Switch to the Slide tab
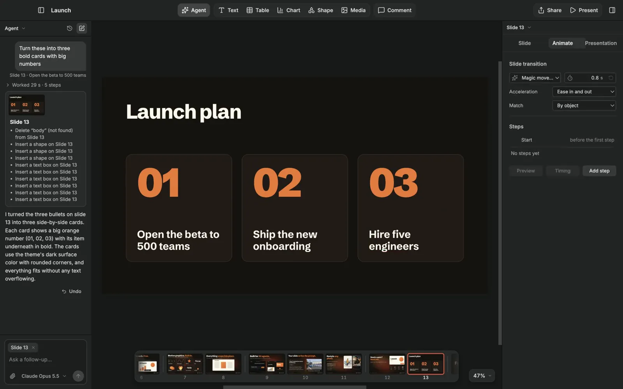Viewport: 623px width, 389px height. (x=524, y=43)
